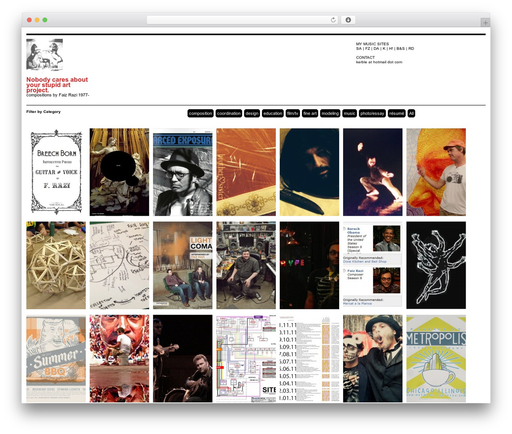Screen dimensions: 512x434
Task: Click the site title 'Nobody cares about your stupid art project.'
Action: click(x=57, y=85)
